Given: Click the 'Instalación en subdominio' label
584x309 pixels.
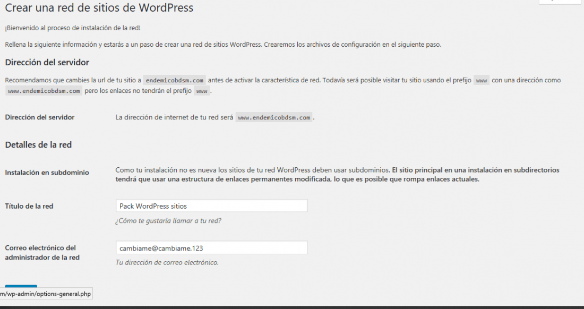Looking at the screenshot, I should click(47, 173).
